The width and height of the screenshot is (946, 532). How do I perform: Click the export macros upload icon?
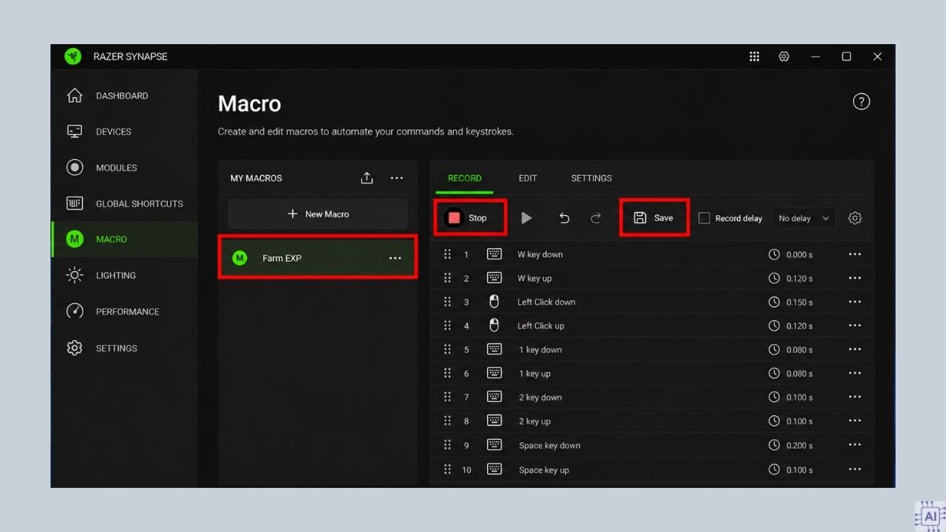pos(367,178)
